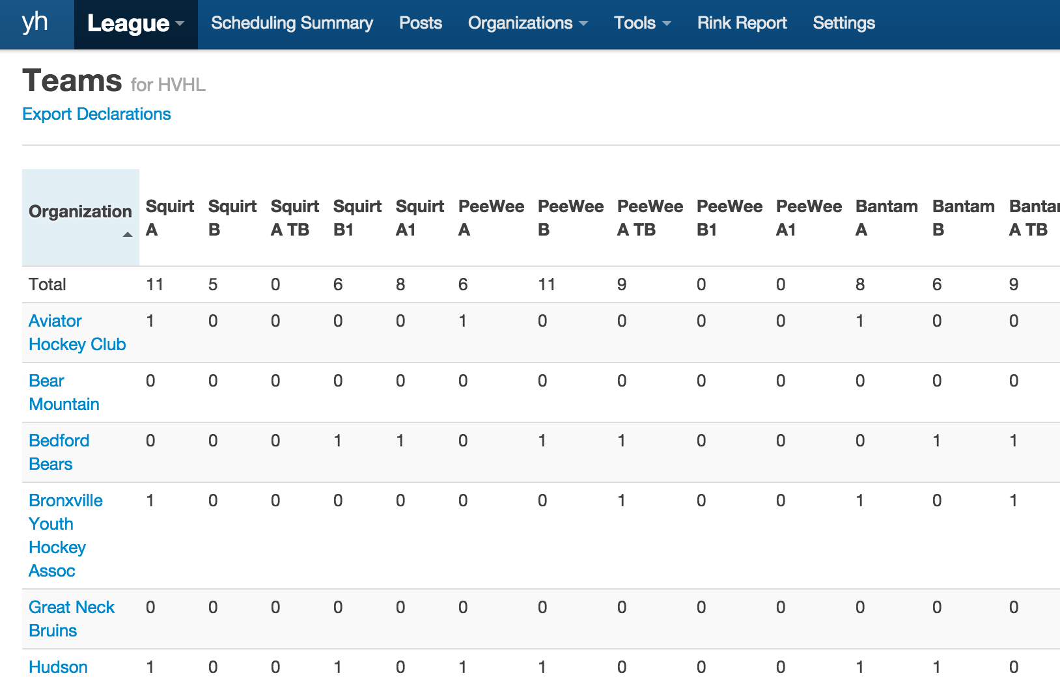Image resolution: width=1060 pixels, height=682 pixels.
Task: Open the Bear Mountain organization link
Action: click(64, 392)
